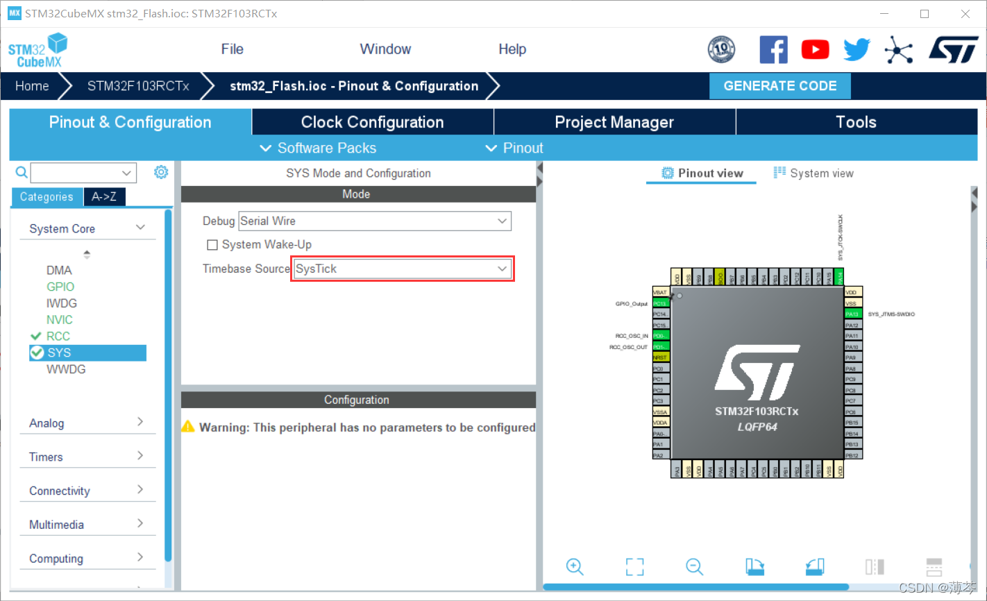Click the green PA14 SWCLK pin
Viewport: 987px width, 601px height.
coord(838,278)
